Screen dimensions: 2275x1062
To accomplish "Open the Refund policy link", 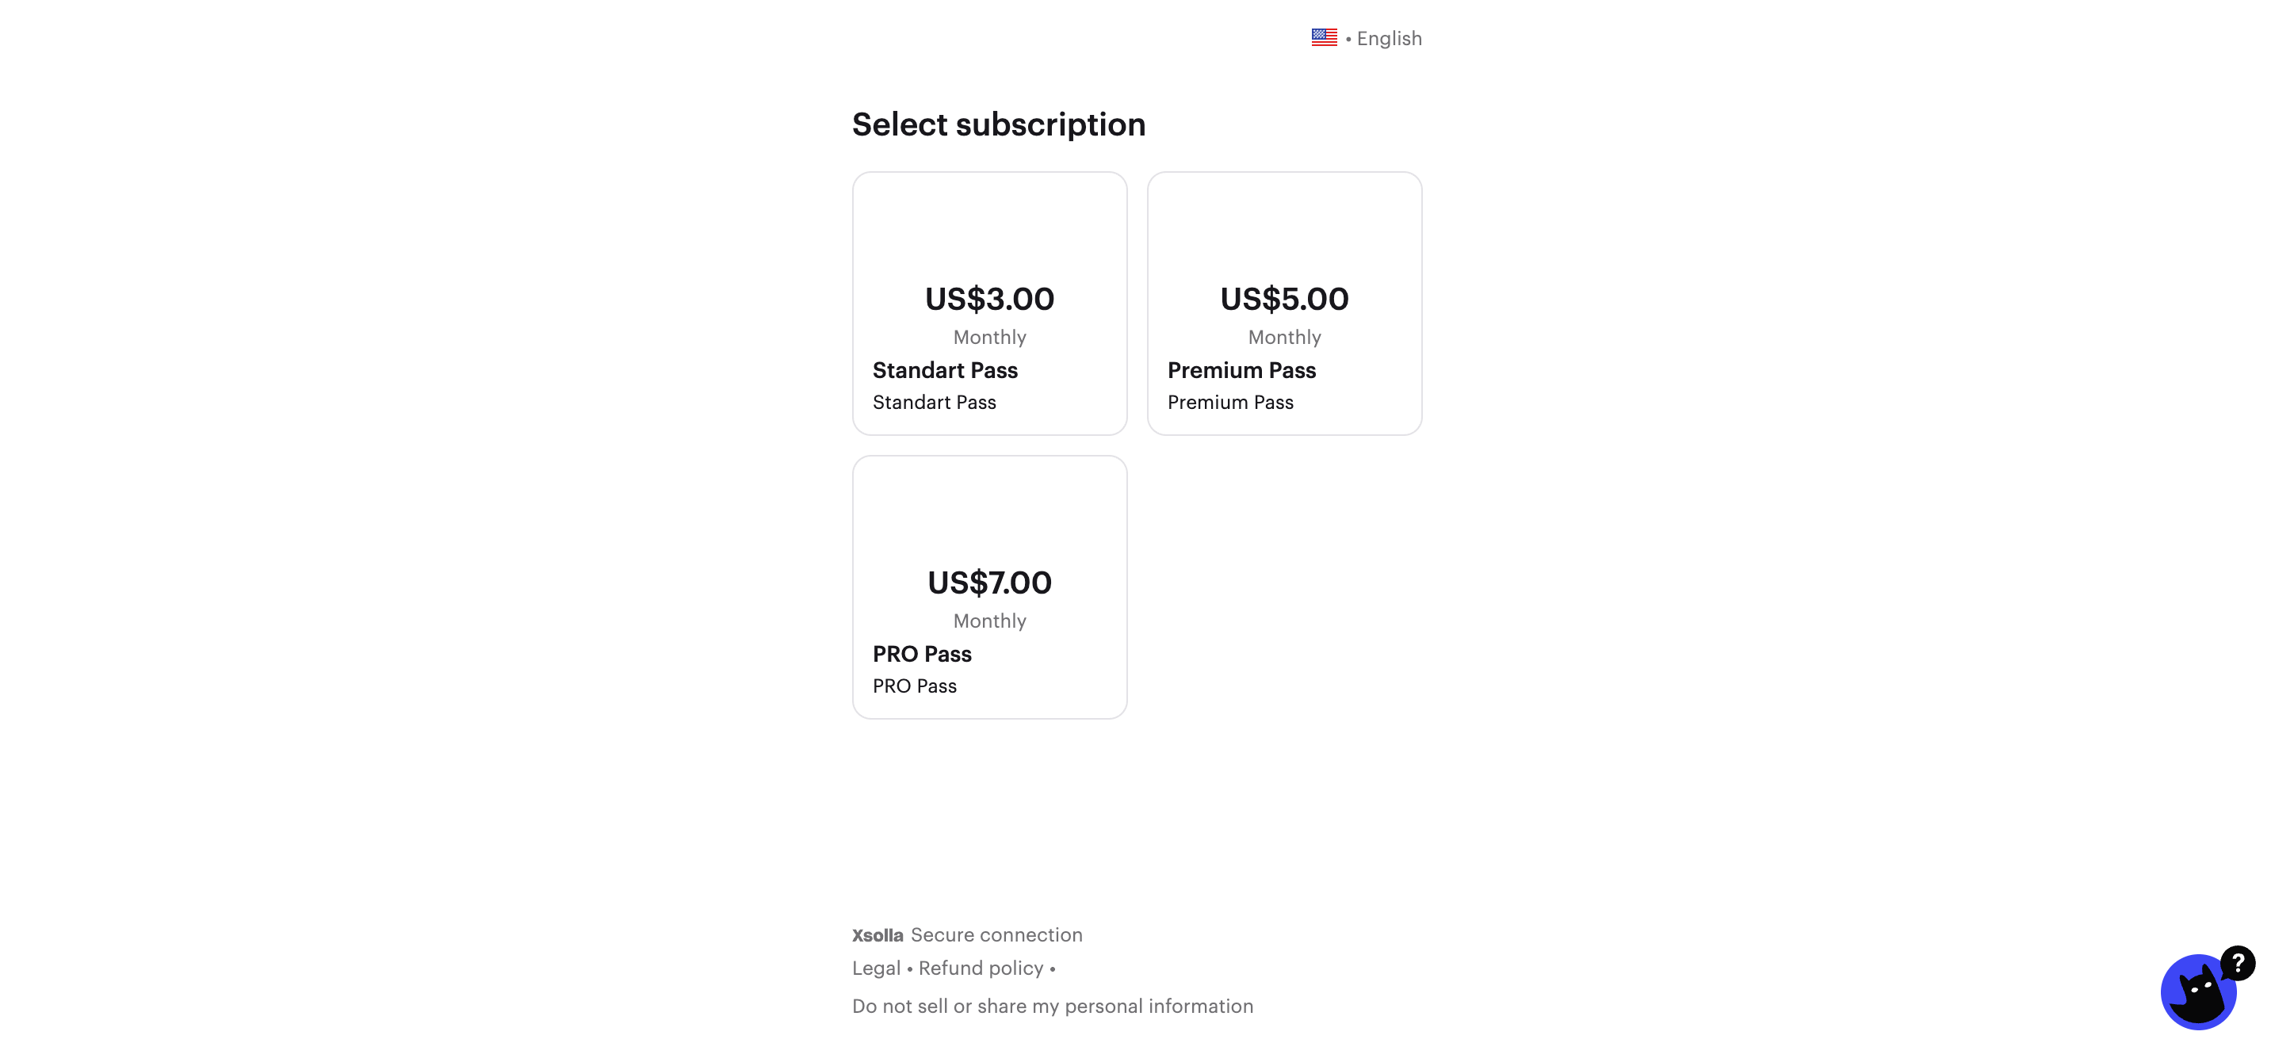I will [x=981, y=968].
